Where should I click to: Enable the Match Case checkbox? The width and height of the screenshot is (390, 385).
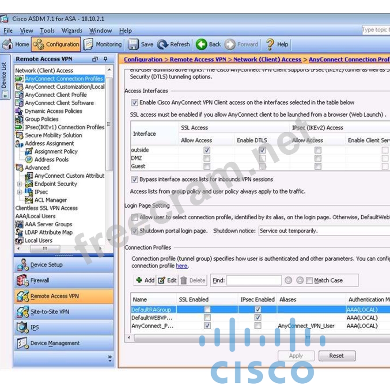tap(309, 280)
